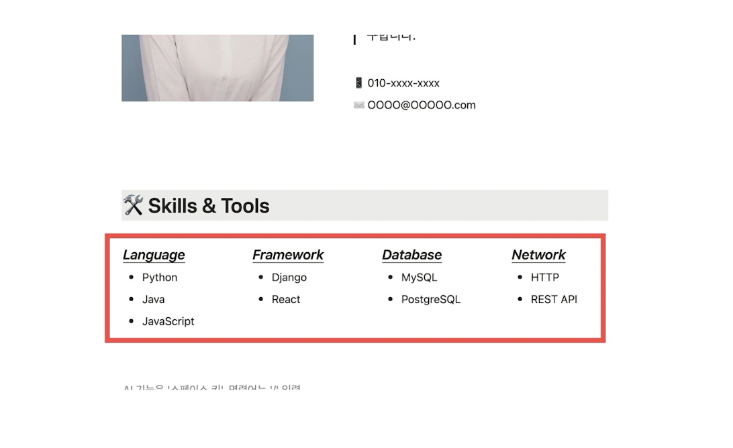Select the Network column heading
This screenshot has height=448, width=733.
tap(538, 255)
